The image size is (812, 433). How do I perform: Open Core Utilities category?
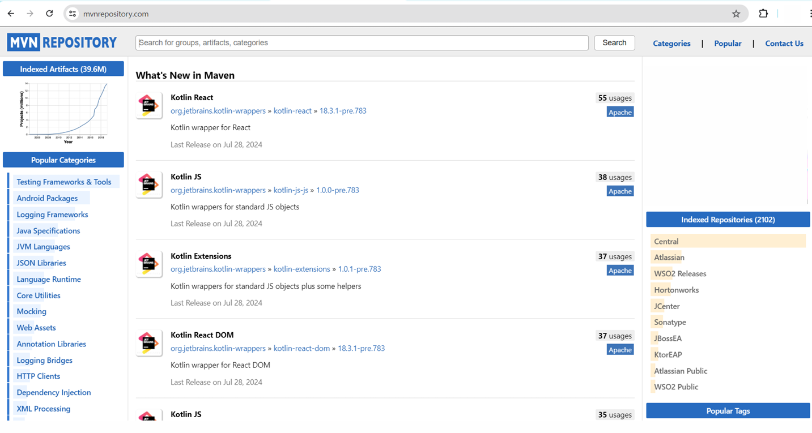(39, 295)
